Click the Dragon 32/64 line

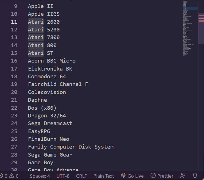47,116
